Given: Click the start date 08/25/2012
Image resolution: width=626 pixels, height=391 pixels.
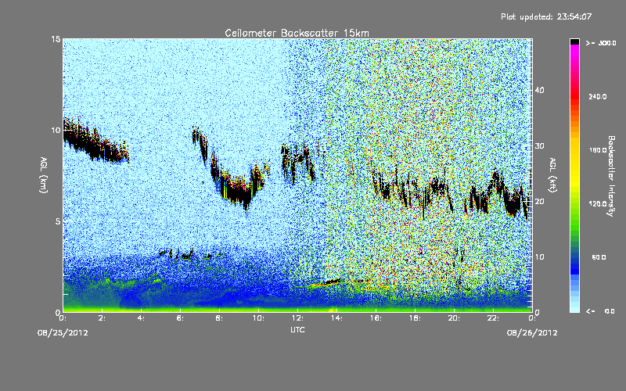Looking at the screenshot, I should (63, 333).
